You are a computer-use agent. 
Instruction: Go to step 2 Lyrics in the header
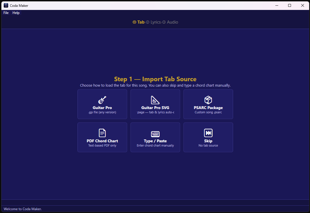click(x=153, y=22)
